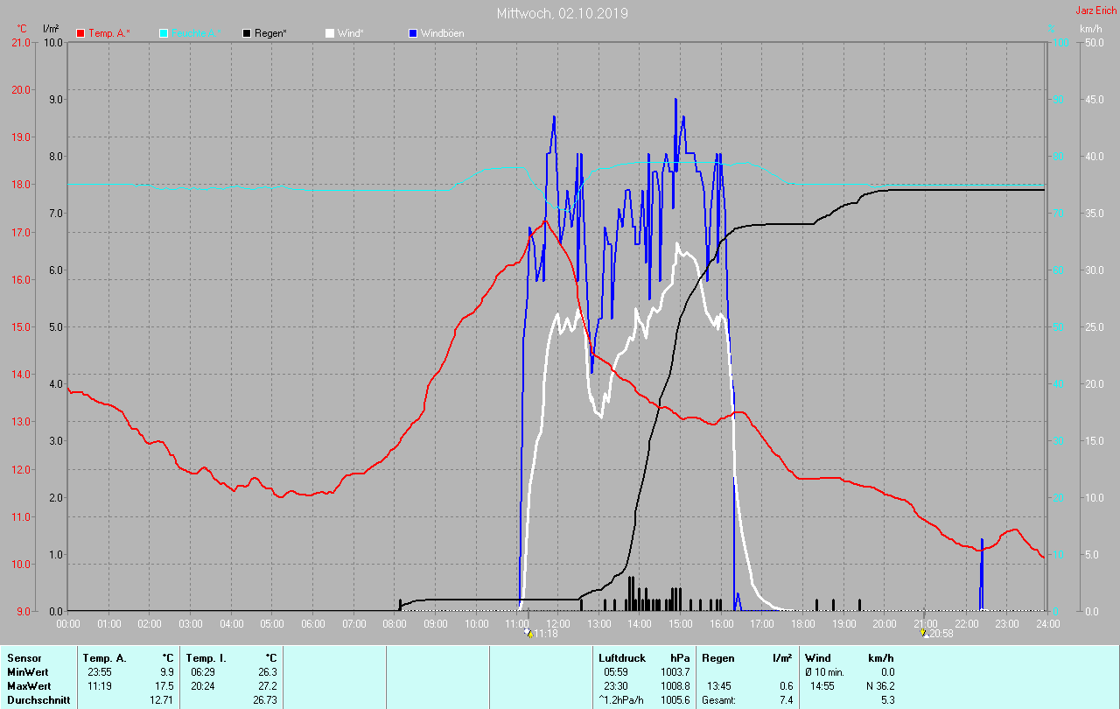
Task: Click the wind gust time 14:55
Action: pyautogui.click(x=823, y=686)
